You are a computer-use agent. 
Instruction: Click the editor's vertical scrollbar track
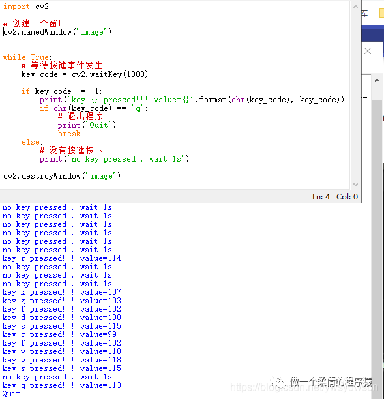[x=355, y=95]
